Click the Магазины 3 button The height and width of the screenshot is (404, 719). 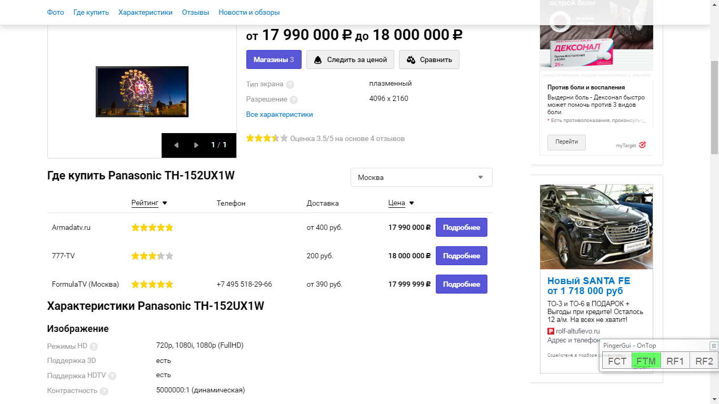(274, 59)
